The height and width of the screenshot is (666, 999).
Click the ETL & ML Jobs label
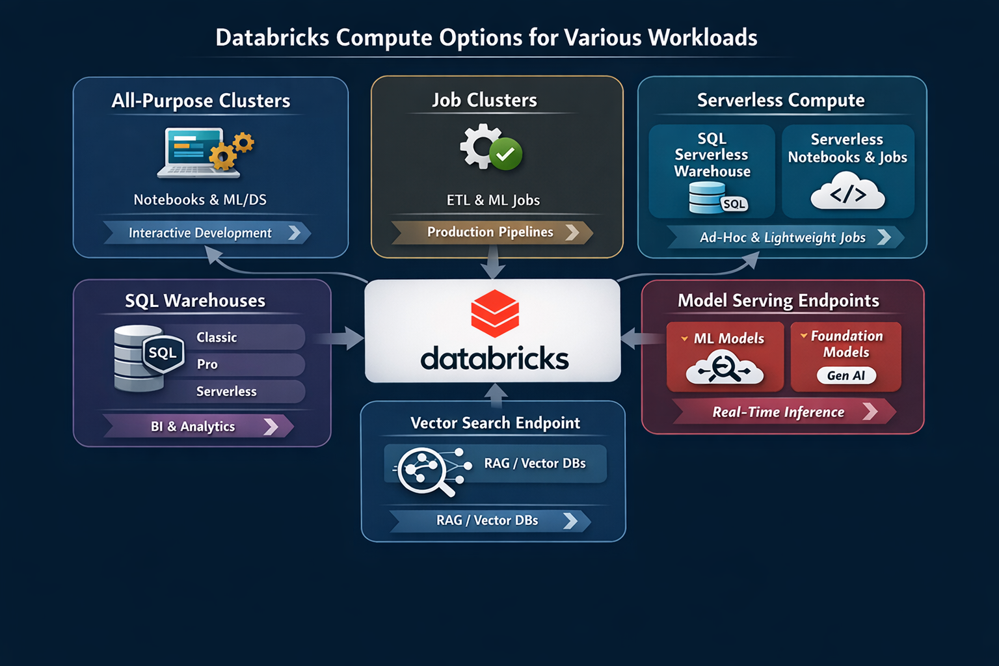(x=494, y=200)
